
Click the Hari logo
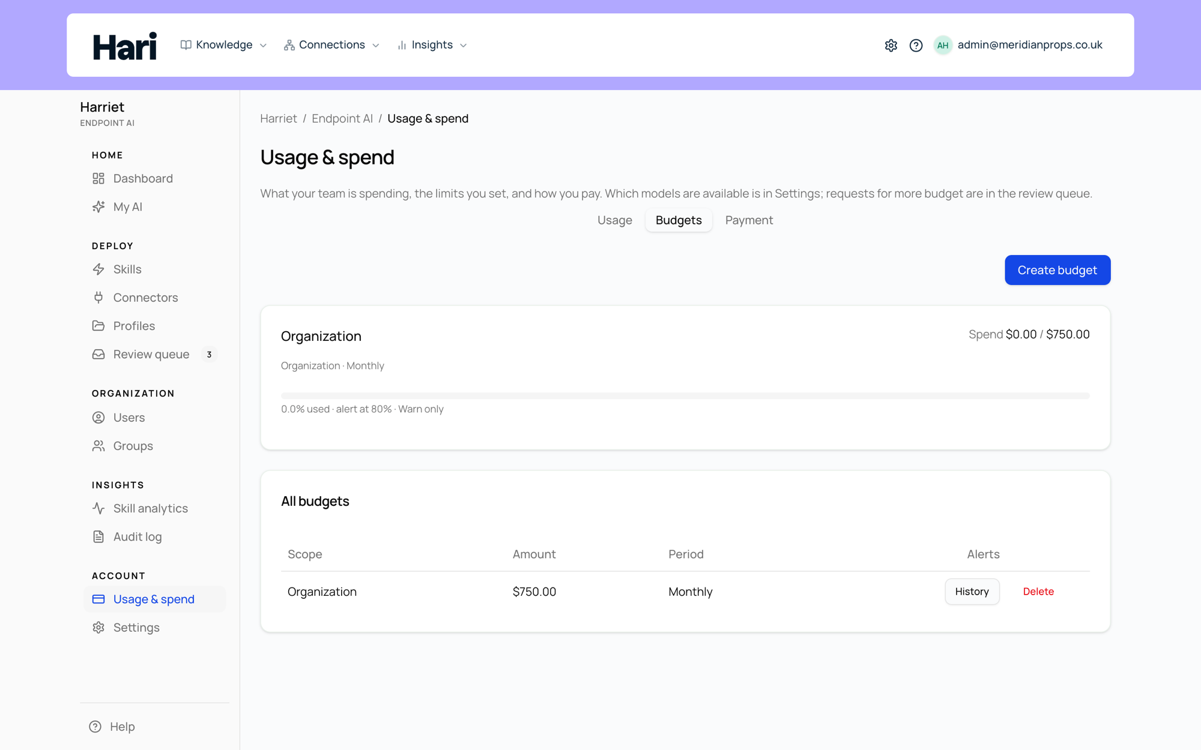[125, 46]
